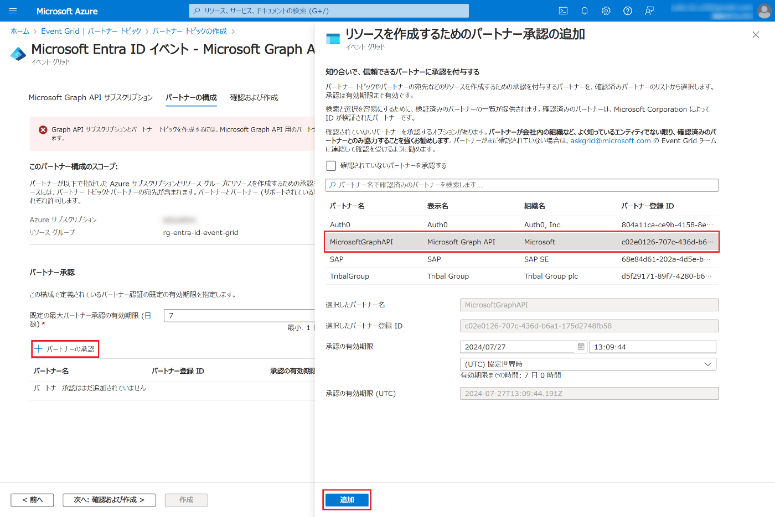Viewport: 775px width, 517px height.
Task: Click the Event Grid panel icon
Action: (333, 39)
